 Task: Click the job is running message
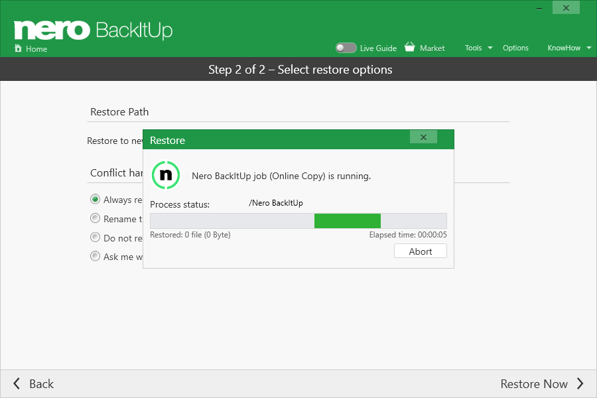pyautogui.click(x=281, y=176)
